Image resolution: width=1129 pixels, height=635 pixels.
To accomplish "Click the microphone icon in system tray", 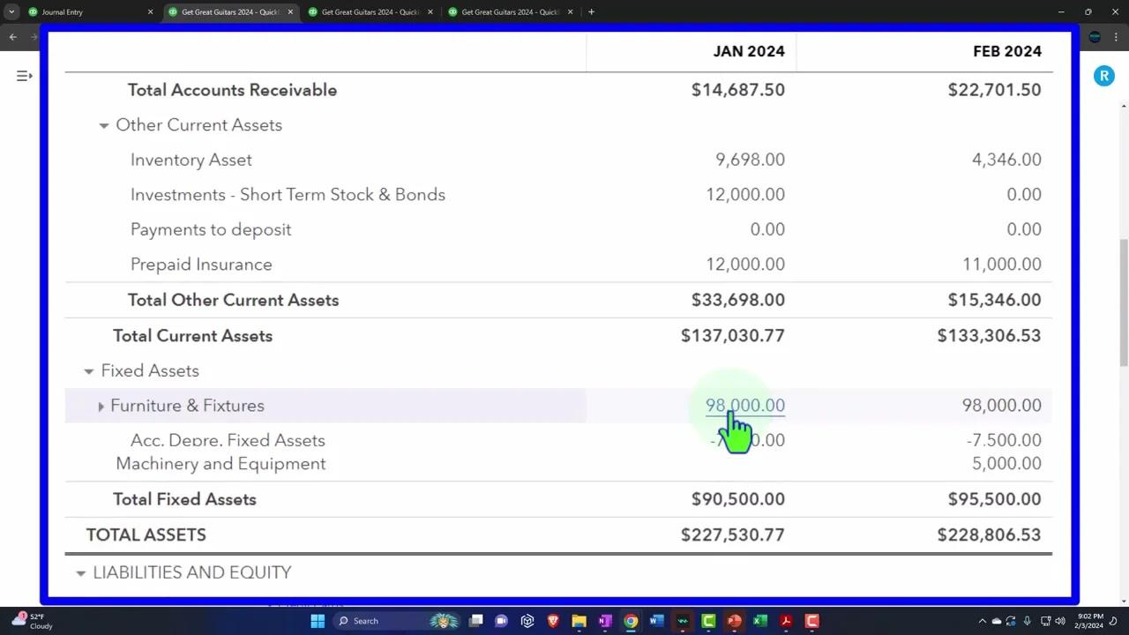I will tap(1028, 621).
